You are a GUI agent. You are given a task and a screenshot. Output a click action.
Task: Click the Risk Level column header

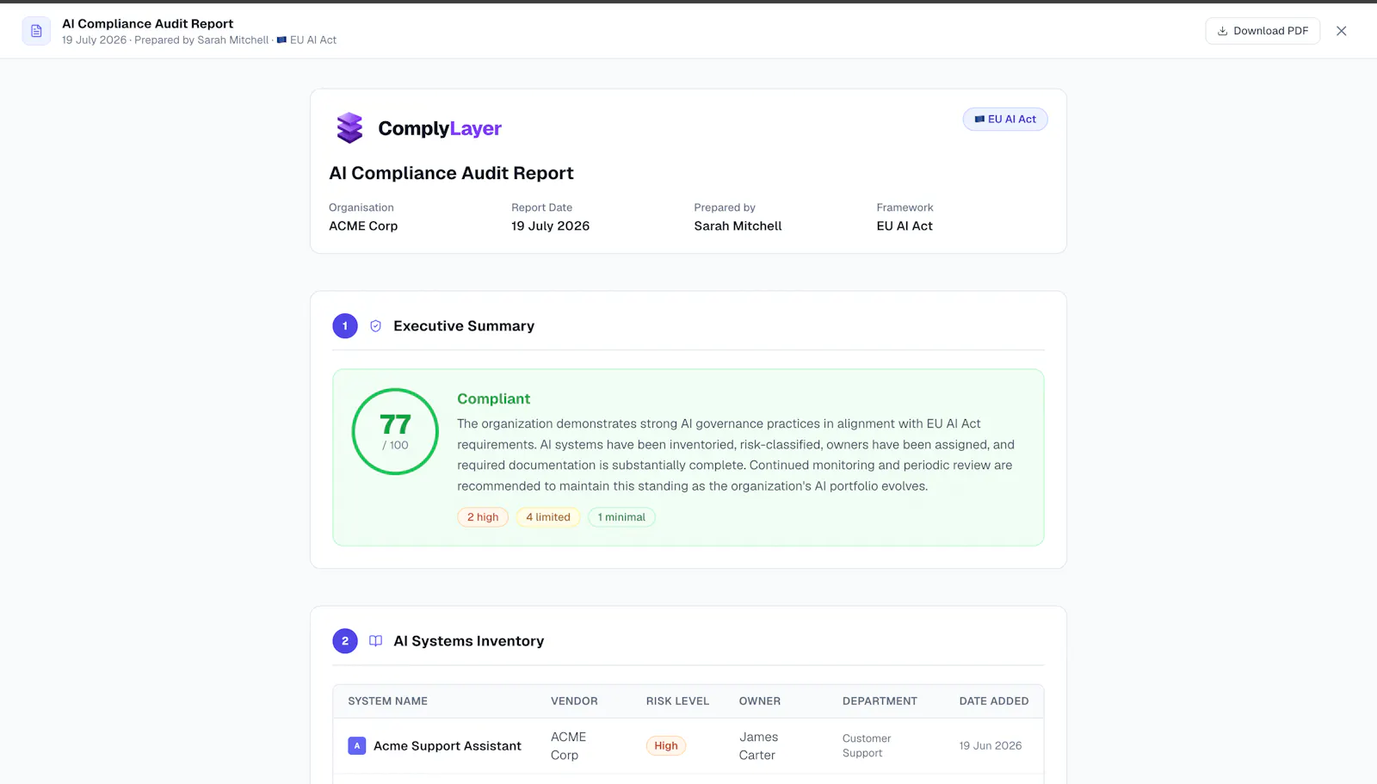[677, 701]
